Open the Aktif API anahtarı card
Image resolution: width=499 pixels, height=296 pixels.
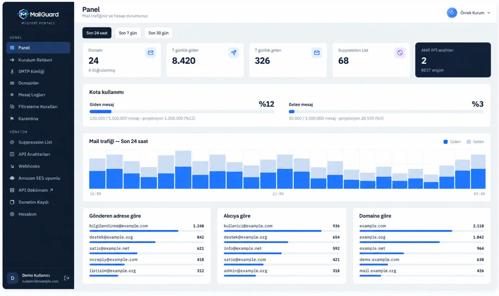tap(453, 60)
